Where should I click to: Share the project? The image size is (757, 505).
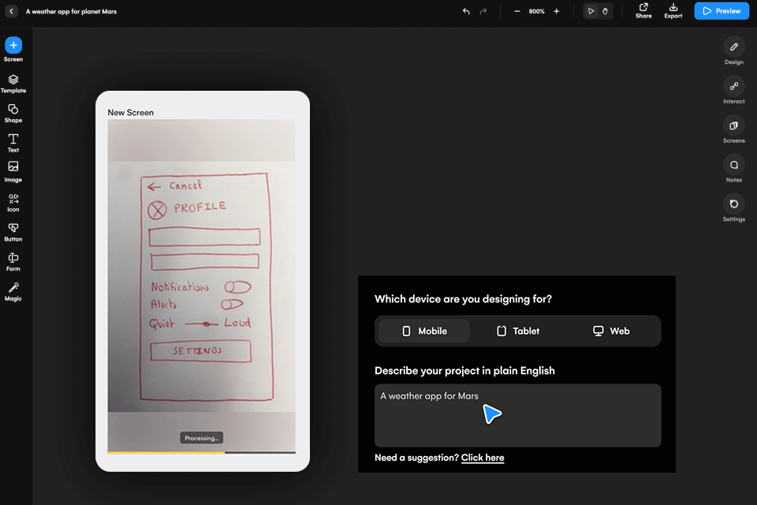click(x=643, y=10)
